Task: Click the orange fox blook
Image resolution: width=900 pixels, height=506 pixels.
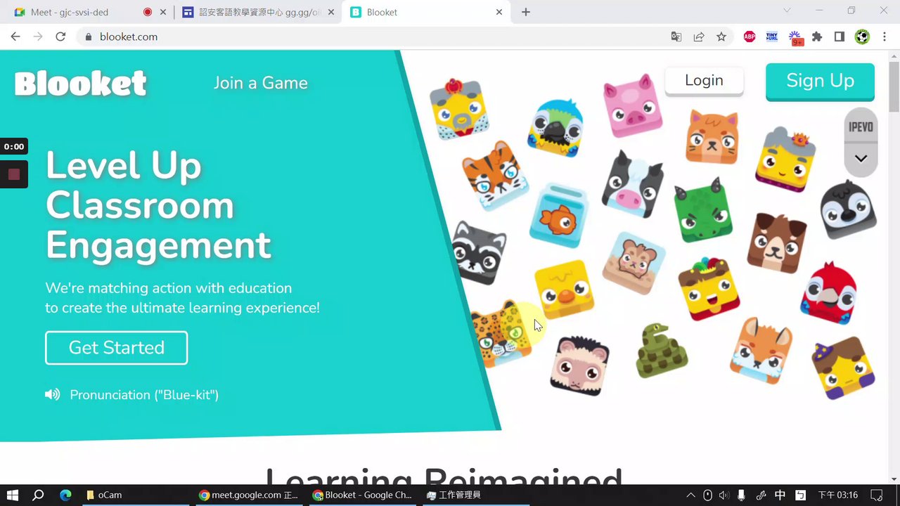Action: click(x=761, y=350)
